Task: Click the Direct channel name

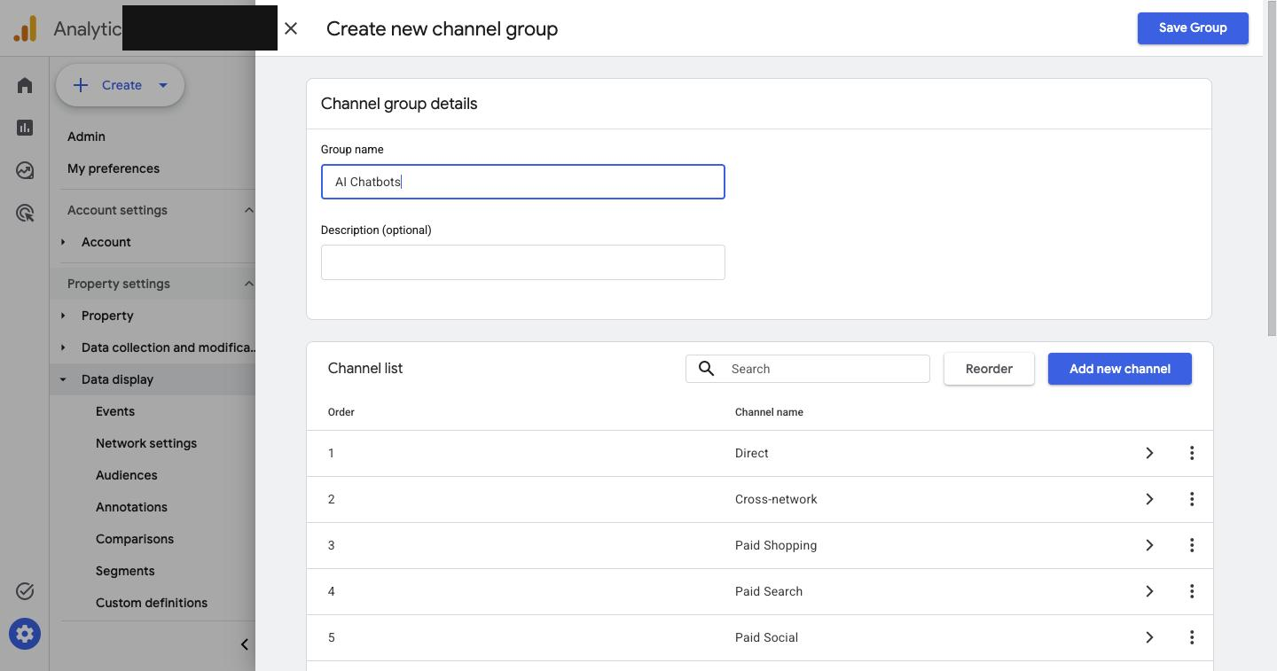Action: pyautogui.click(x=752, y=453)
